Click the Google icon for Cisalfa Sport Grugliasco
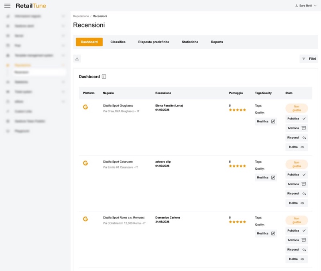This screenshot has height=271, width=321. [85, 107]
